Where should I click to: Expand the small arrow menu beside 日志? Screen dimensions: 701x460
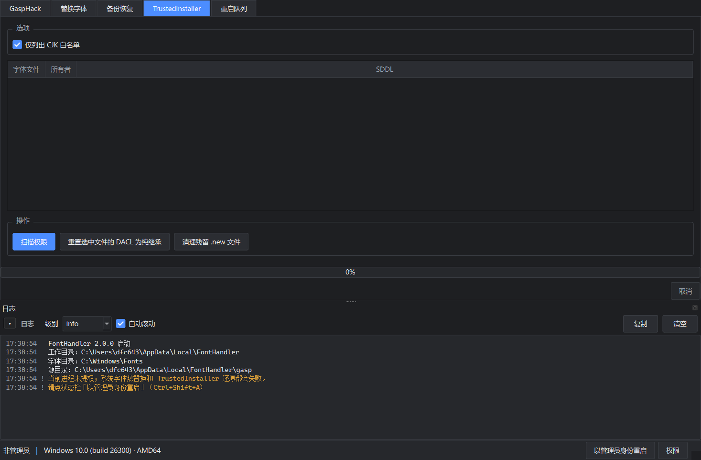[x=10, y=324]
